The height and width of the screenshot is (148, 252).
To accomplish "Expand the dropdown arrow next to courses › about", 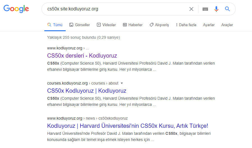I will pyautogui.click(x=122, y=83).
